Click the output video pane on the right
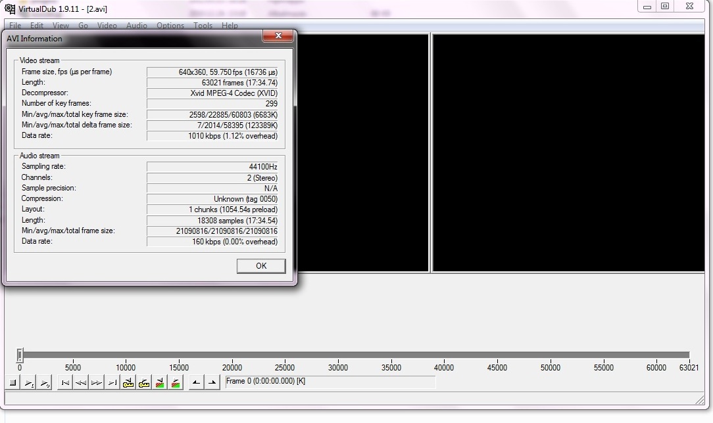Screen dimensions: 713x423 (568, 153)
